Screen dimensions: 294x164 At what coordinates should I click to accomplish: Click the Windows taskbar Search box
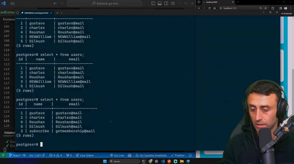coord(124,161)
